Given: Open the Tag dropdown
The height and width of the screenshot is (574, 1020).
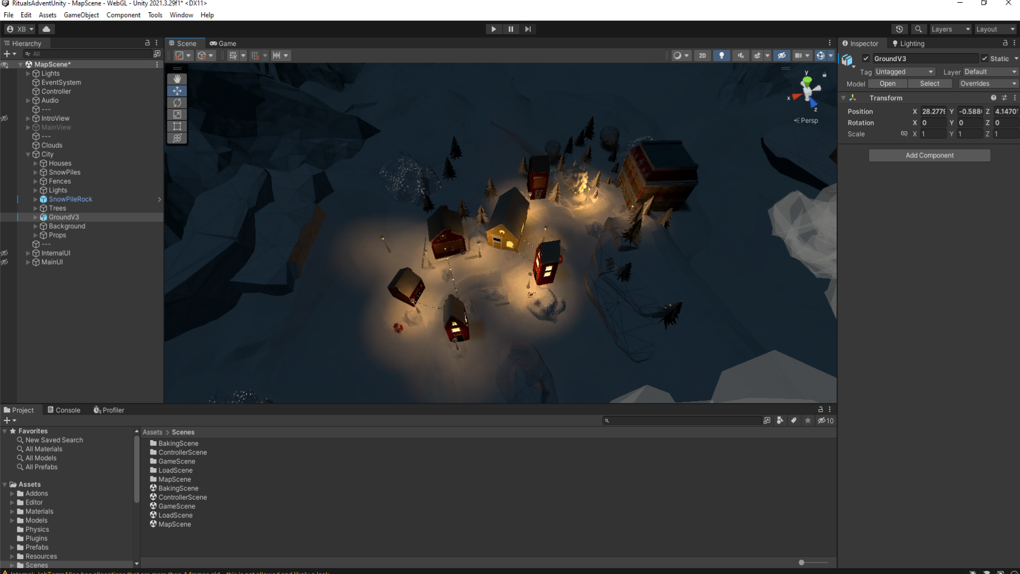Looking at the screenshot, I should (904, 72).
